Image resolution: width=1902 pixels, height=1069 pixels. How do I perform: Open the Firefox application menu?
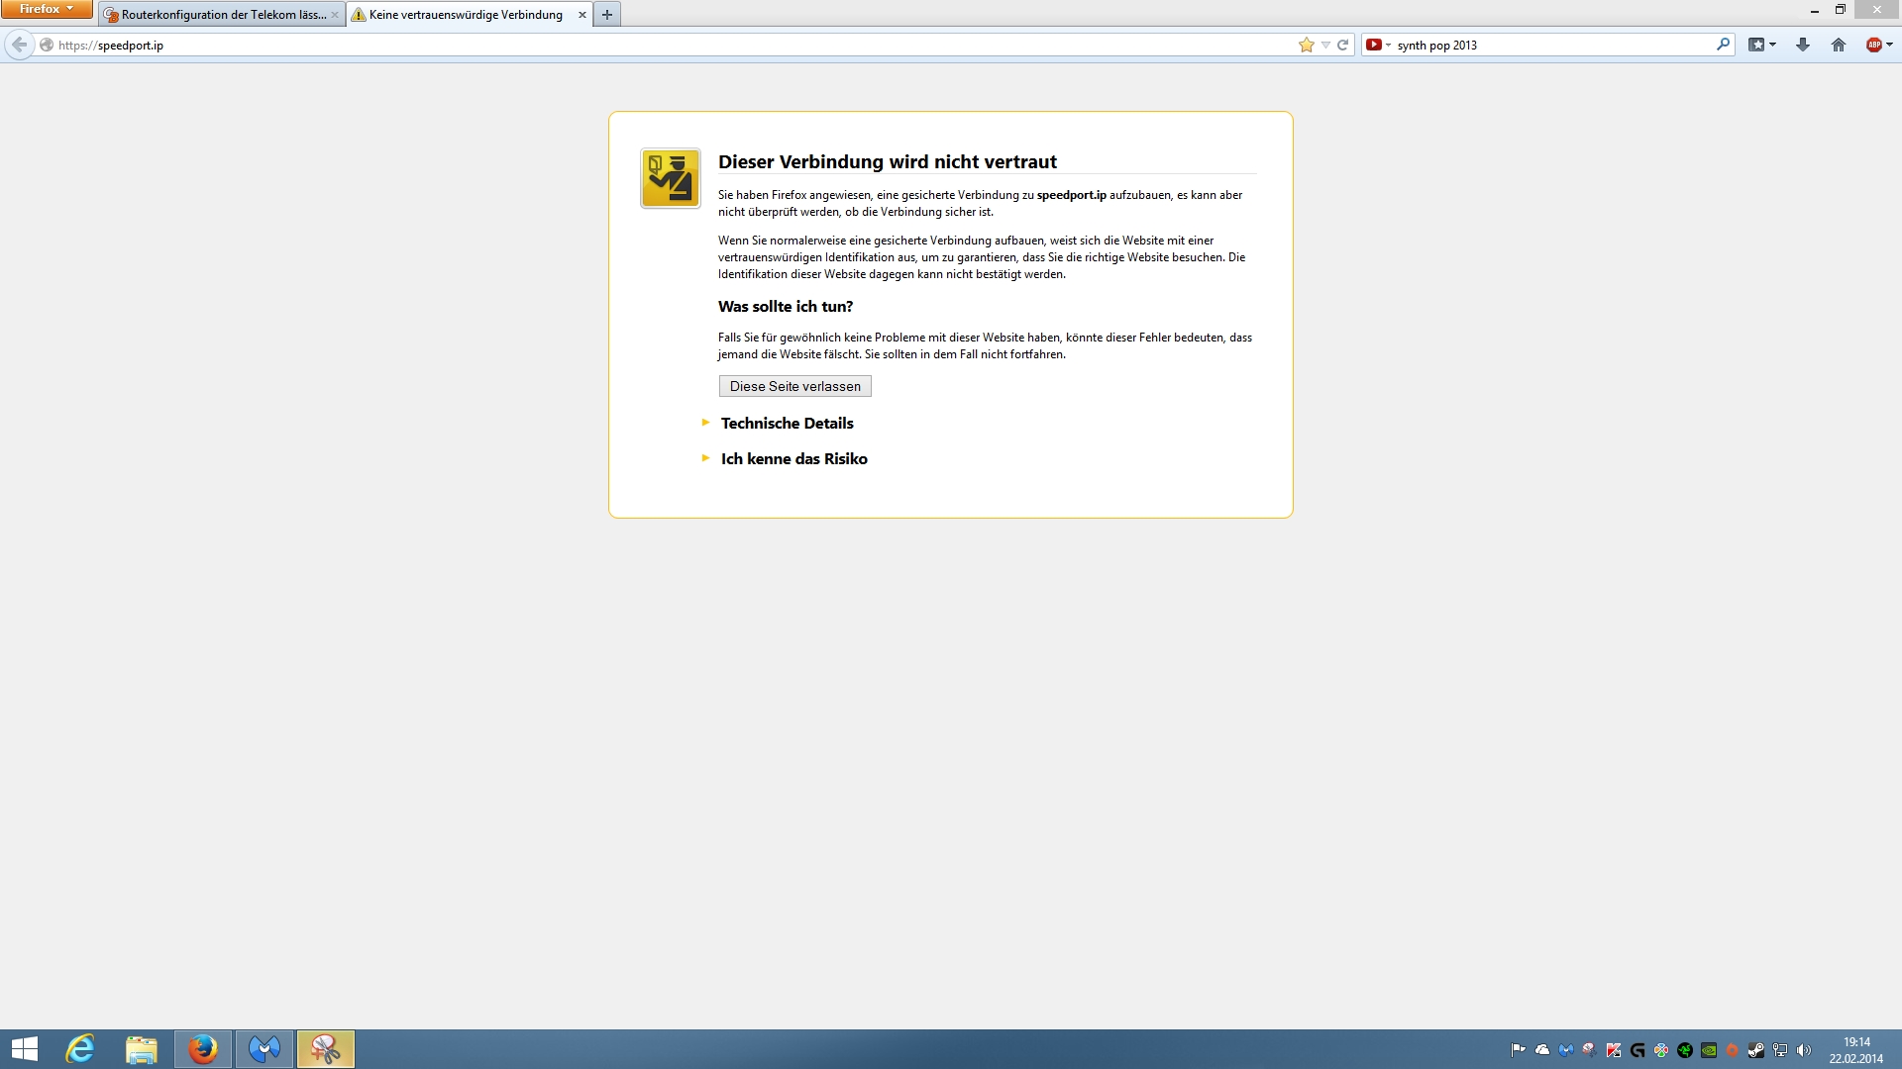click(x=46, y=9)
